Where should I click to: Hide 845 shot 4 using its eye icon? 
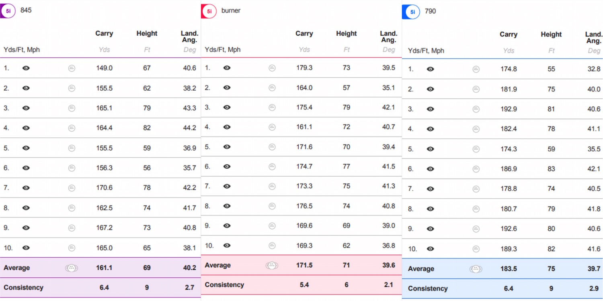[x=26, y=128]
